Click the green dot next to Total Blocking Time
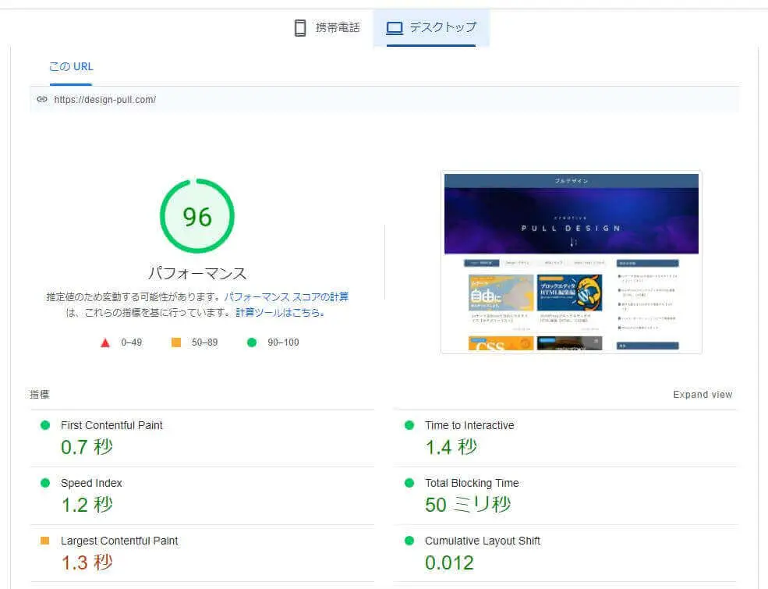768x589 pixels. tap(409, 483)
